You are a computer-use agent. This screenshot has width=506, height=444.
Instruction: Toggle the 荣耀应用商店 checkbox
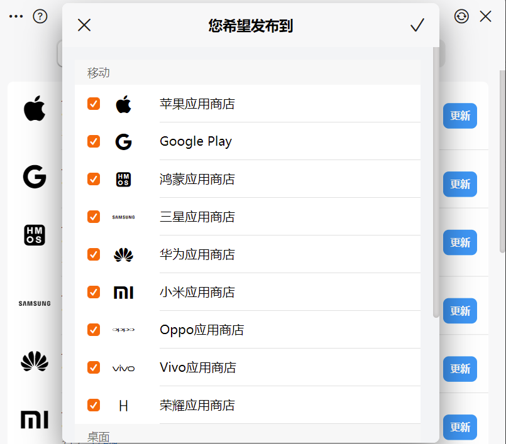pos(94,405)
